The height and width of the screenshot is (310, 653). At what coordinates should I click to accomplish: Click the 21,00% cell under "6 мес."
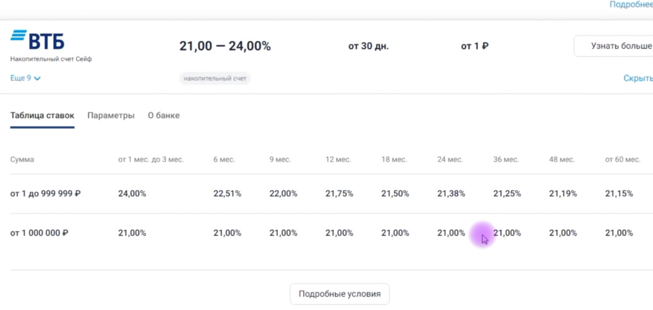click(227, 233)
